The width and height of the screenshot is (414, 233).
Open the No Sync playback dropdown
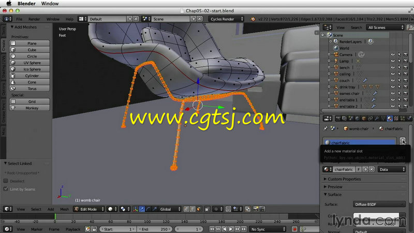coord(268,229)
